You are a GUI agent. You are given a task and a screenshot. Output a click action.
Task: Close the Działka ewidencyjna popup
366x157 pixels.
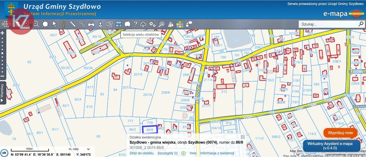(x=243, y=137)
